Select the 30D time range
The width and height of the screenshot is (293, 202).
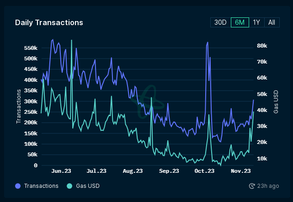[x=220, y=22]
